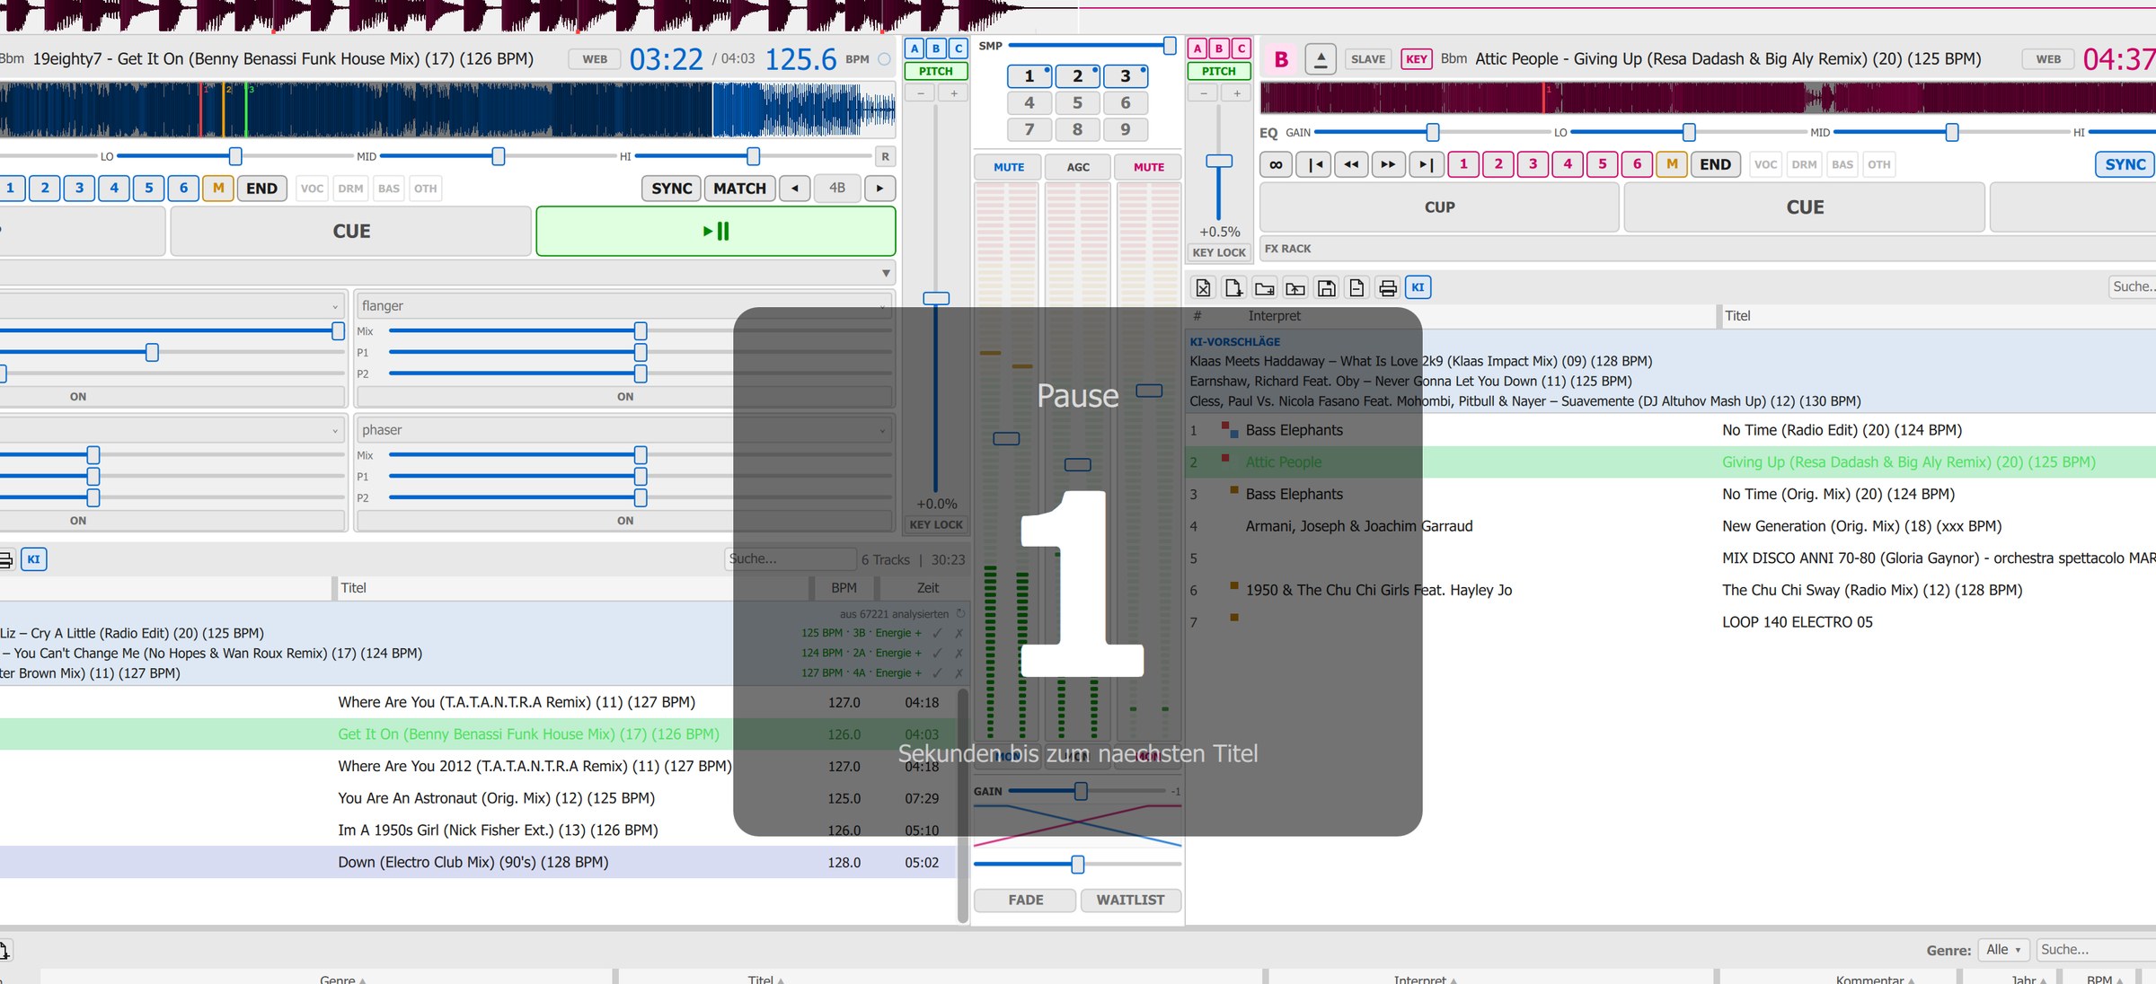This screenshot has height=984, width=2156.
Task: Increase left deck pitch with plus button
Action: point(953,93)
